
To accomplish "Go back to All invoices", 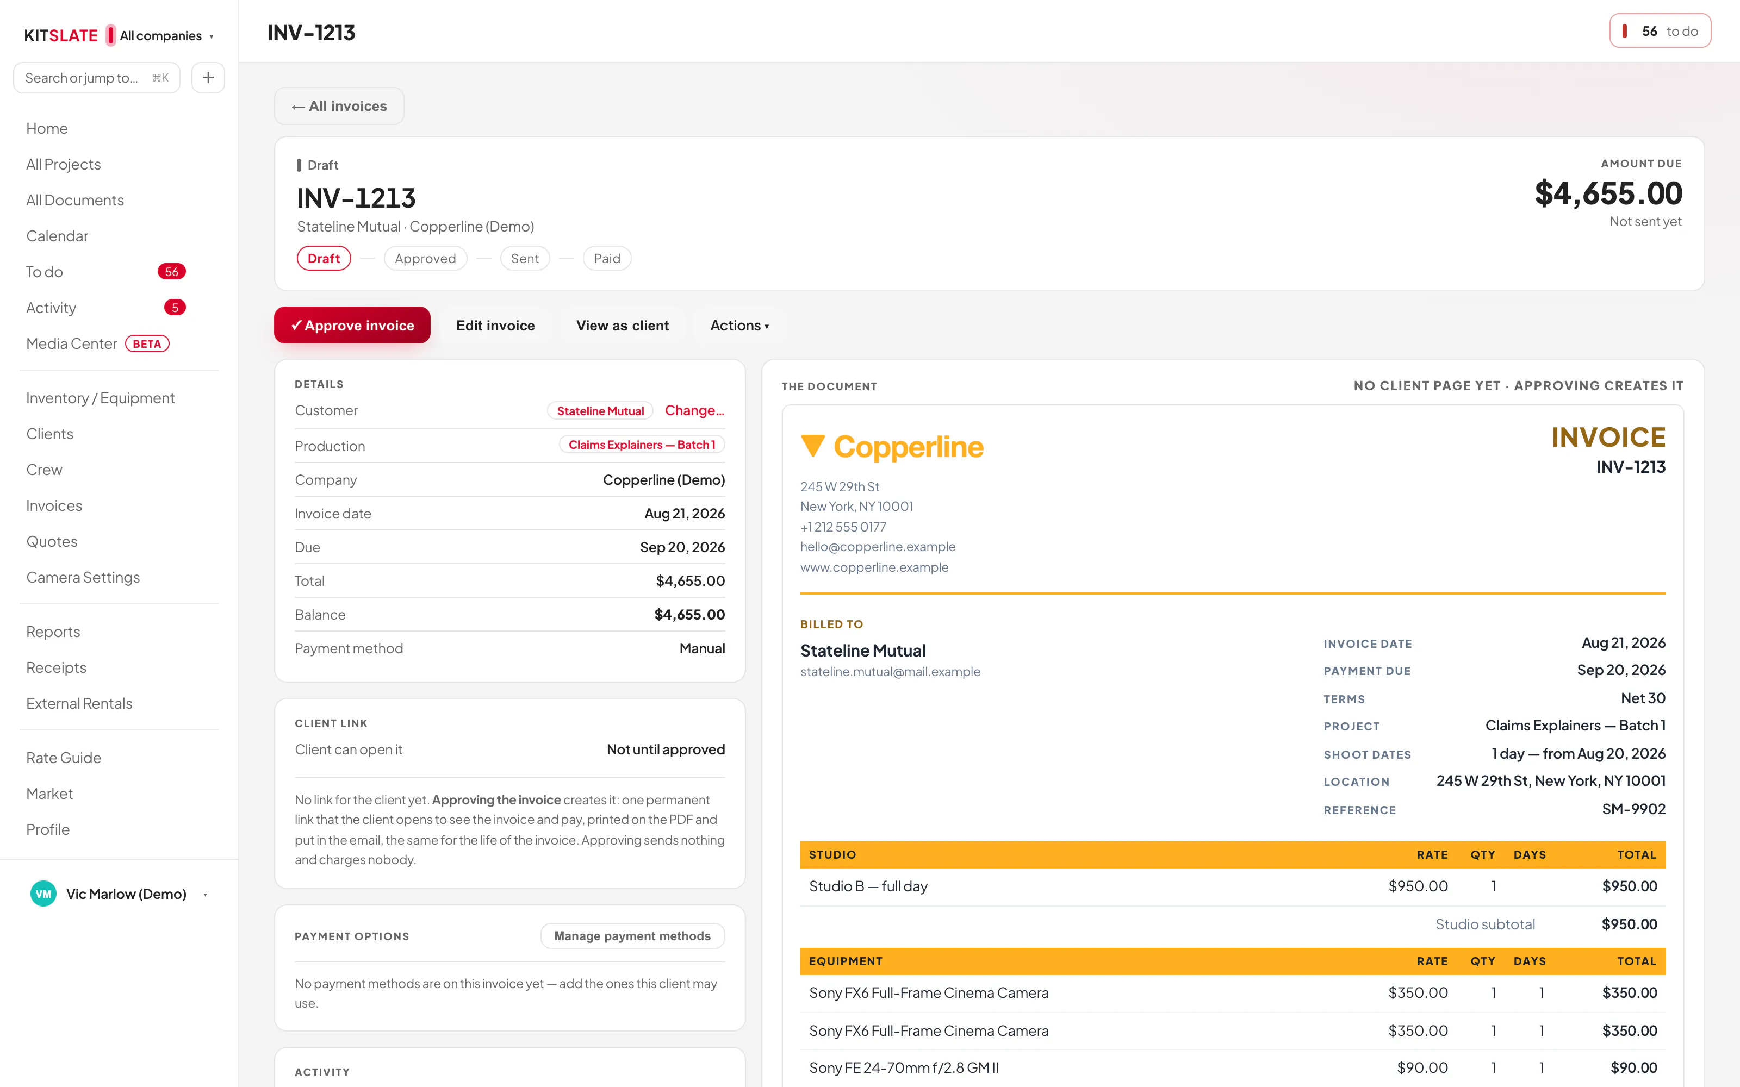I will click(339, 107).
